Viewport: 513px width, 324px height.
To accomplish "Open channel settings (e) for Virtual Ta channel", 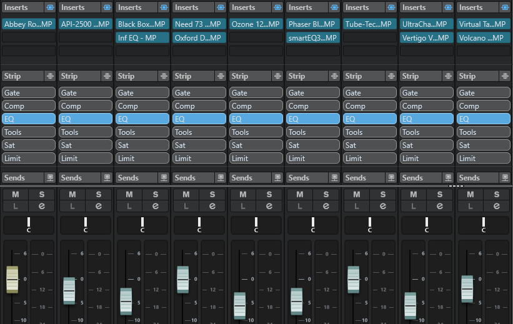I will coord(497,206).
